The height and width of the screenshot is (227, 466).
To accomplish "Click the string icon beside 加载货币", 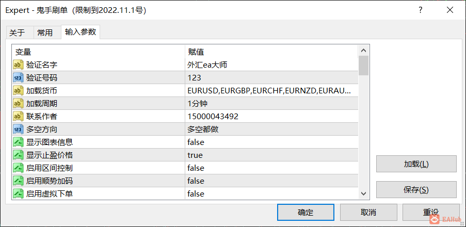I will (x=18, y=91).
